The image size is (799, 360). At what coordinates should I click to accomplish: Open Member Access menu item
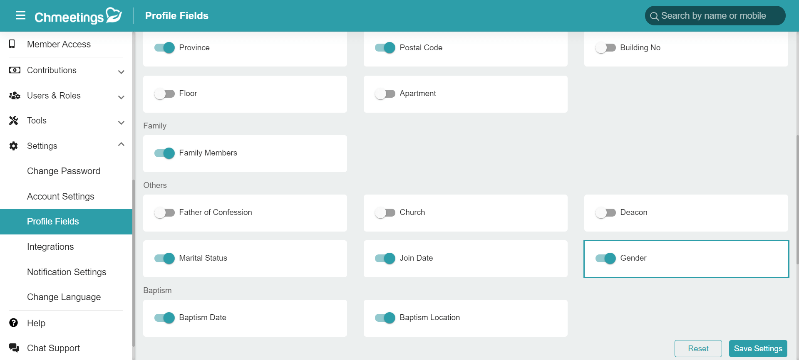66,44
